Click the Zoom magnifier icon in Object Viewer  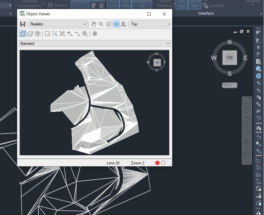[101, 24]
